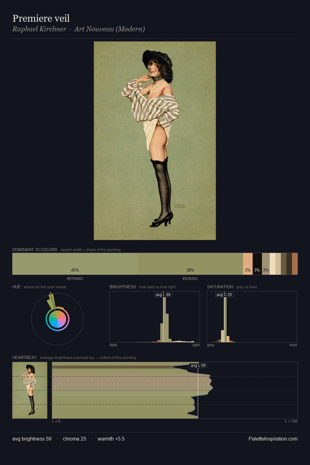Click the 'HEARTBEAT' section heading
Viewport: 310px width, 465px height.
pyautogui.click(x=24, y=357)
